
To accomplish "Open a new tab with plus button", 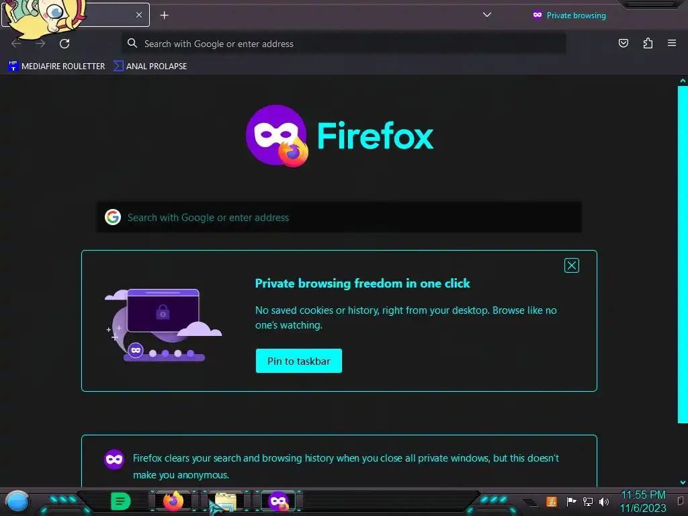I will [164, 15].
